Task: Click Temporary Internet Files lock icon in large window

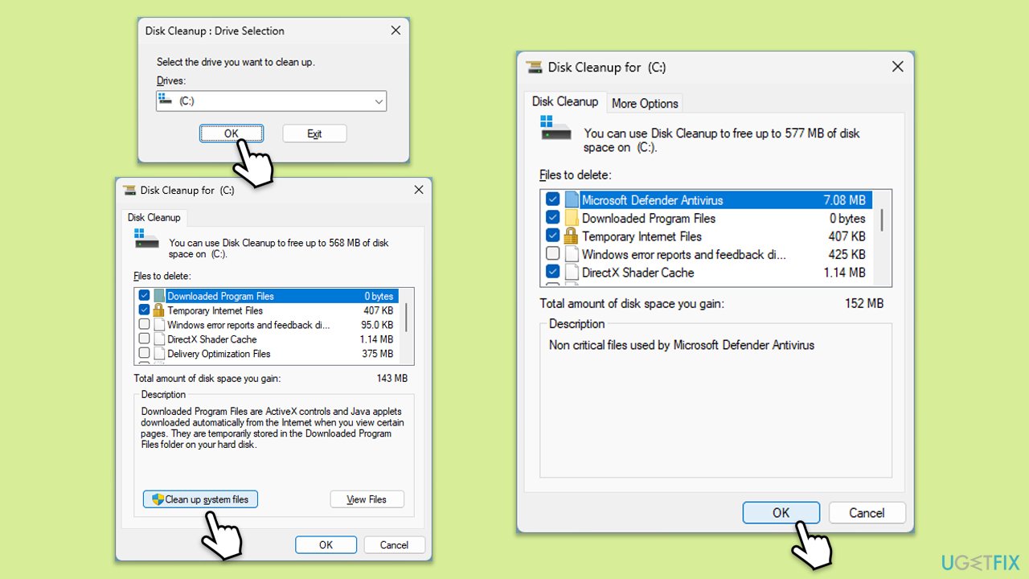Action: pyautogui.click(x=572, y=236)
